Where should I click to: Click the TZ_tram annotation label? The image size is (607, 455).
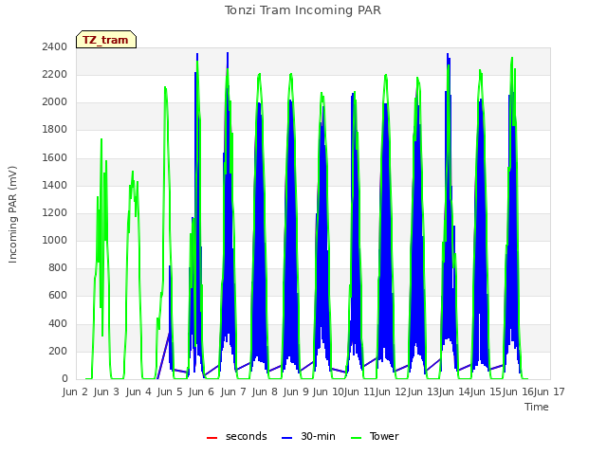click(x=105, y=40)
